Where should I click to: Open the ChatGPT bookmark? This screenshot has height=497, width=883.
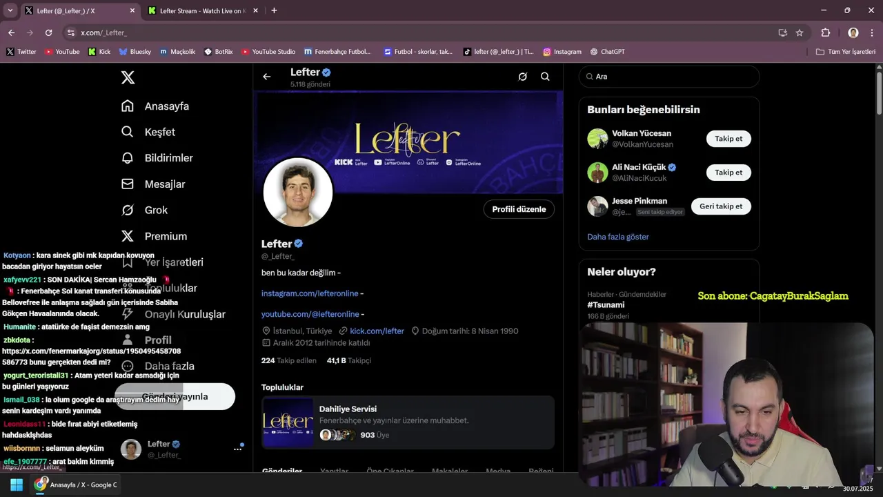coord(608,52)
